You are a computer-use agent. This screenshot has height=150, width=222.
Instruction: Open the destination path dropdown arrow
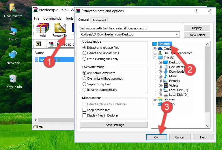pyautogui.click(x=177, y=34)
